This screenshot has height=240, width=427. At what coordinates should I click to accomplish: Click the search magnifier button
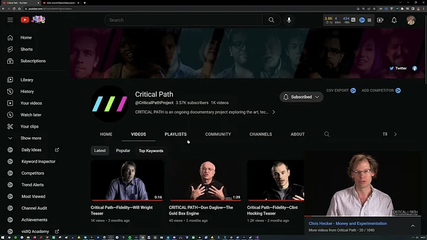point(271,20)
